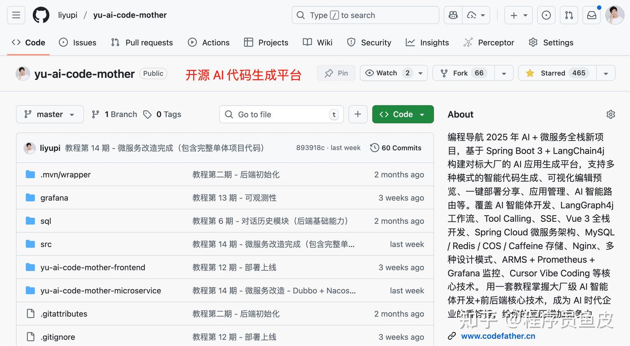Open the Copilot icon in the header
Screen dimensions: 630x346
(x=452, y=14)
